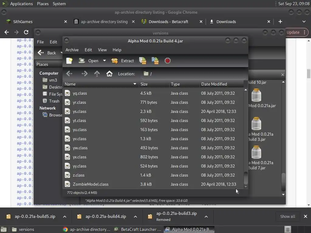Screen dimensions: 311x233
Task: Go to archive home location
Action: pos(109,74)
